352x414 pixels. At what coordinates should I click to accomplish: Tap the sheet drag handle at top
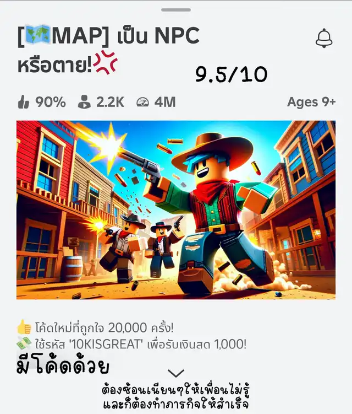(176, 10)
